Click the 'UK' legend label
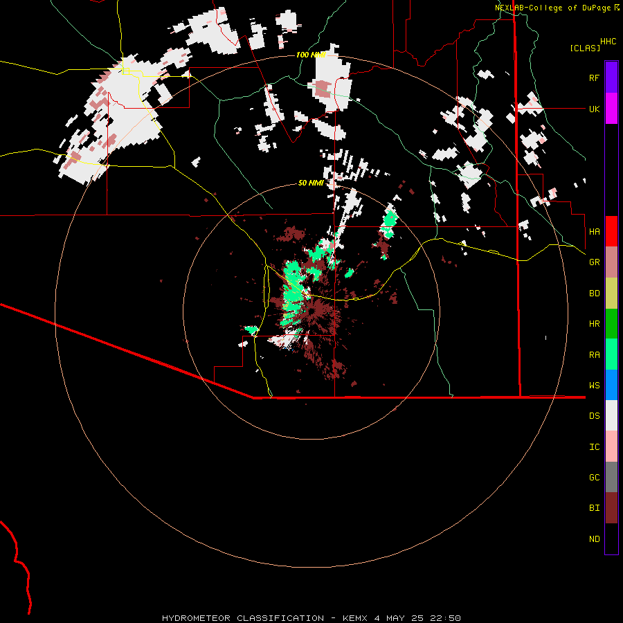The image size is (623, 623). [x=594, y=109]
